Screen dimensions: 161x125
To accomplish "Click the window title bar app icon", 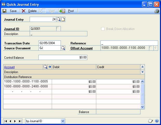I will (3, 4).
